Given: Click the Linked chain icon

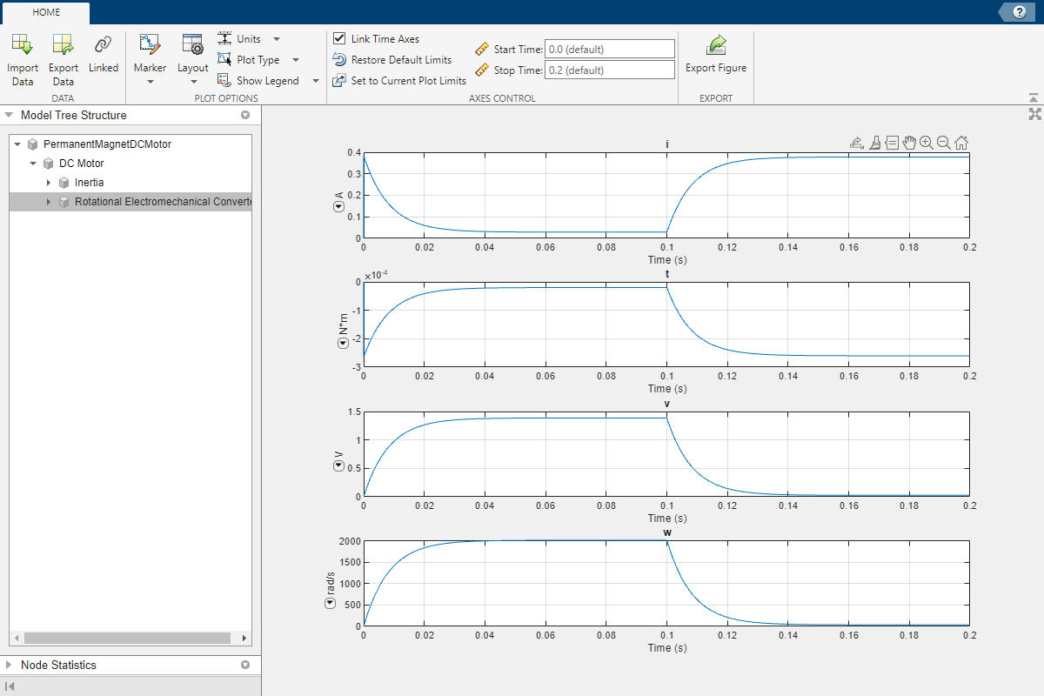Looking at the screenshot, I should 104,45.
